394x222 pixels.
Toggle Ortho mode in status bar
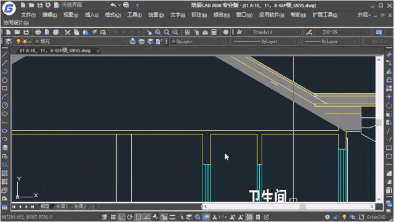122,217
